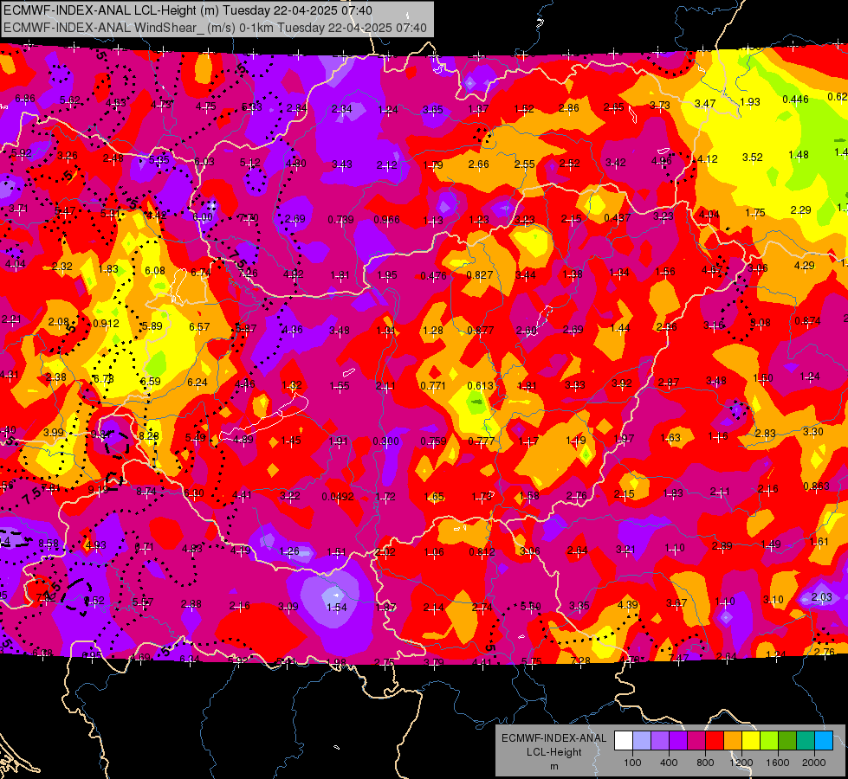
Task: Select the magenta legend color swatch
Action: pos(696,741)
